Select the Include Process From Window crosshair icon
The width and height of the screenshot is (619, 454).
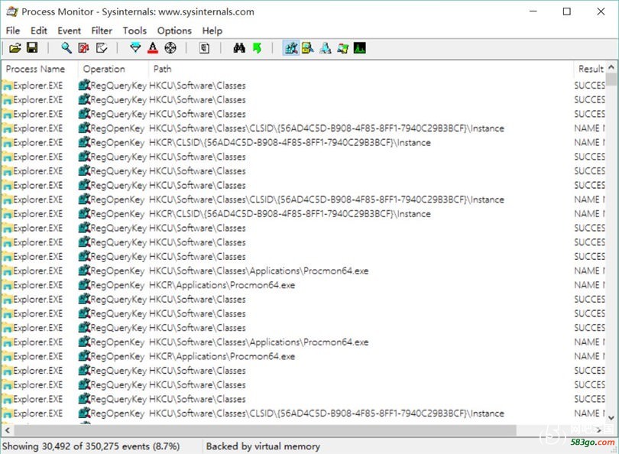170,48
